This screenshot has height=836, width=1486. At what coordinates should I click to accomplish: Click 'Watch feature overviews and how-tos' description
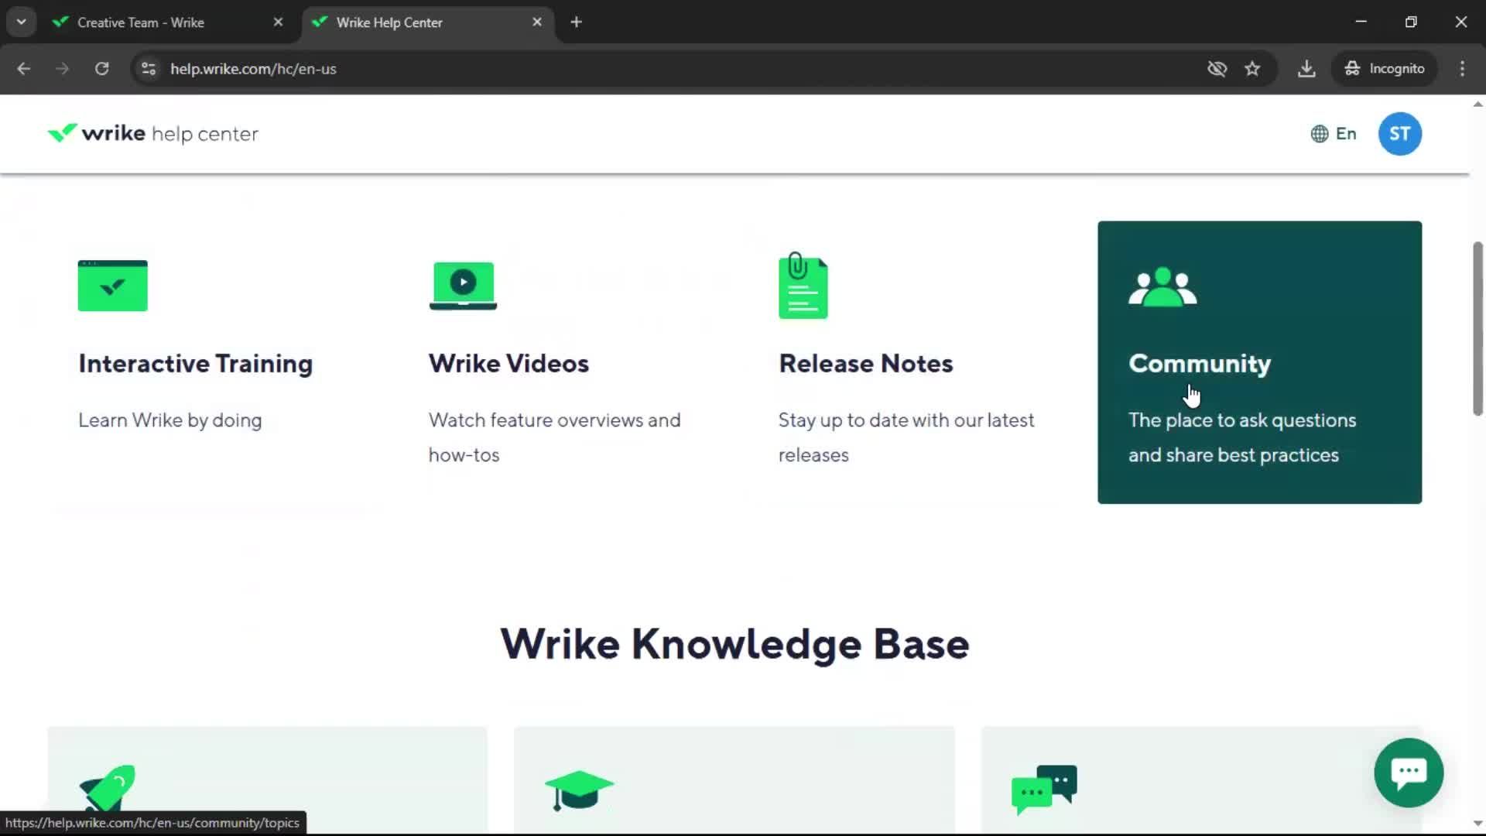(554, 437)
